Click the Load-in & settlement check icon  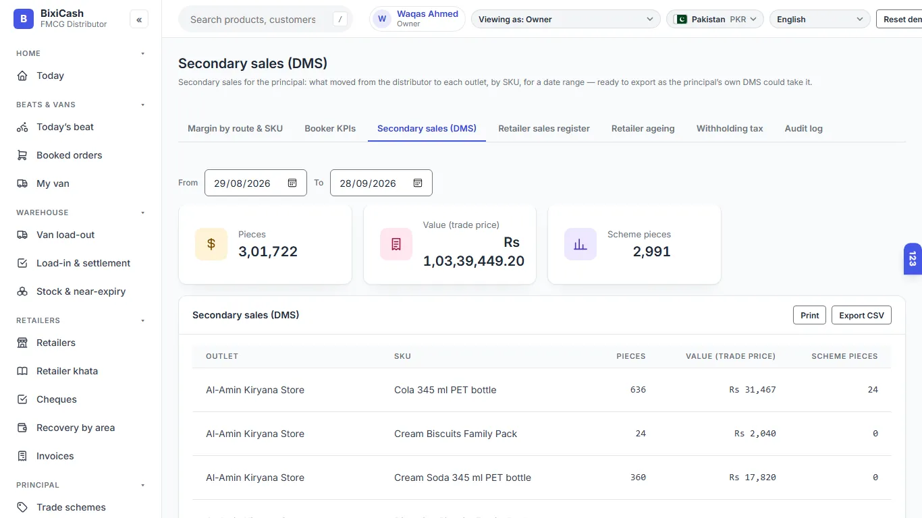point(22,263)
